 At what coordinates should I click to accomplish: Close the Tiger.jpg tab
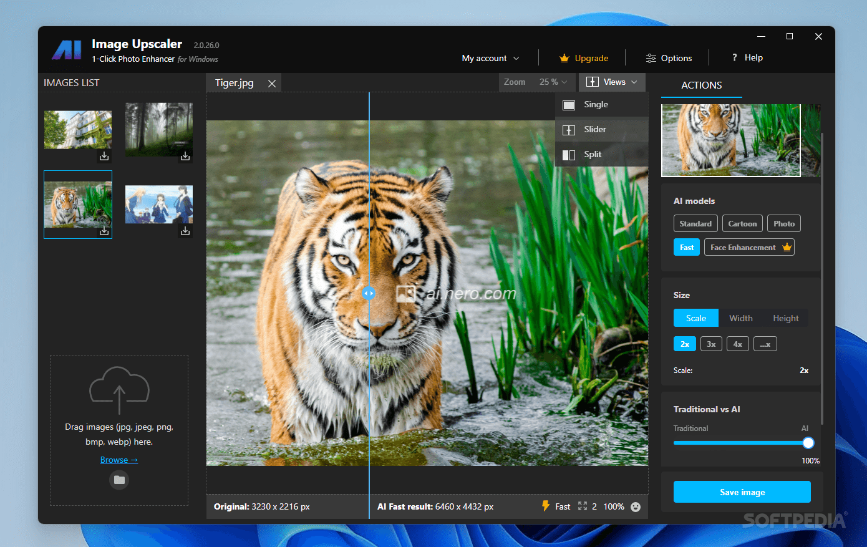click(272, 83)
